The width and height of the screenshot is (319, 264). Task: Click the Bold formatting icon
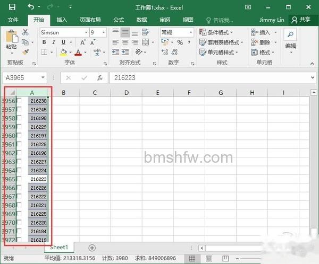click(44, 42)
